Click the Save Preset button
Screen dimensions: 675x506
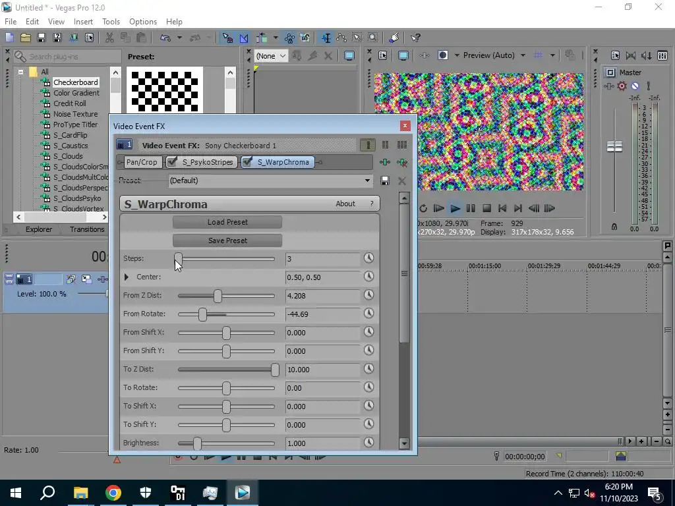[x=227, y=240]
